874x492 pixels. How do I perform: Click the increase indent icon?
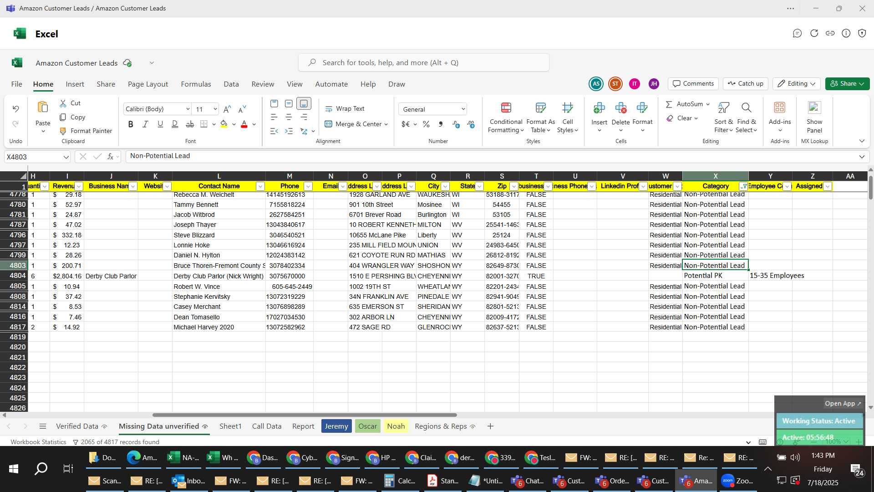point(289,131)
